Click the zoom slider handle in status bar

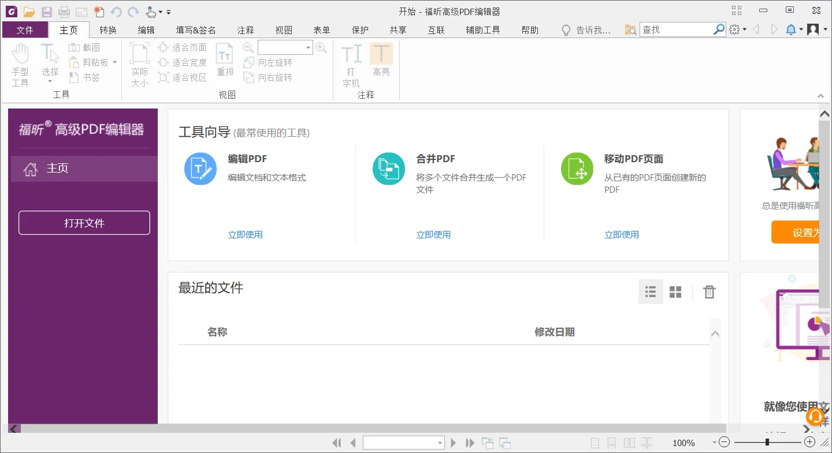pos(767,442)
